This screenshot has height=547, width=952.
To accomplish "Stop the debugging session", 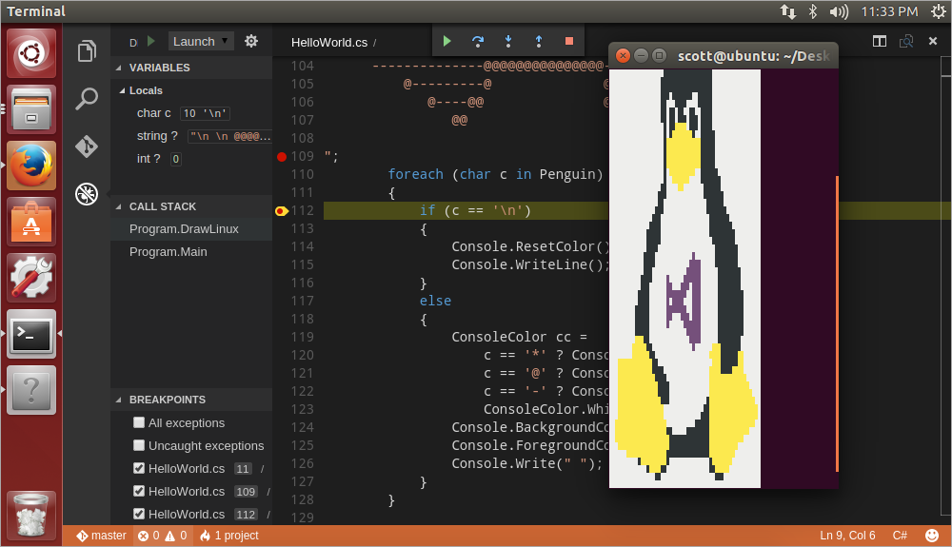I will point(569,41).
